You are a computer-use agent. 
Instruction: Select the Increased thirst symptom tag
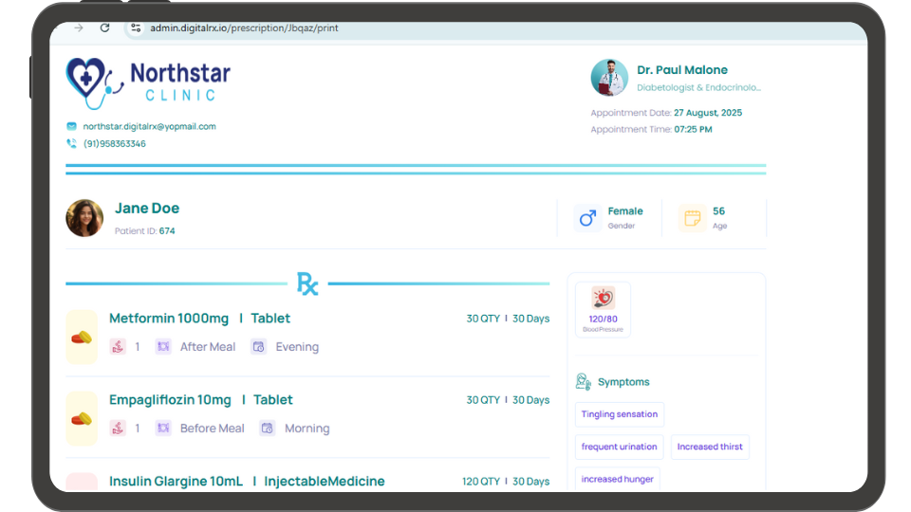tap(710, 447)
